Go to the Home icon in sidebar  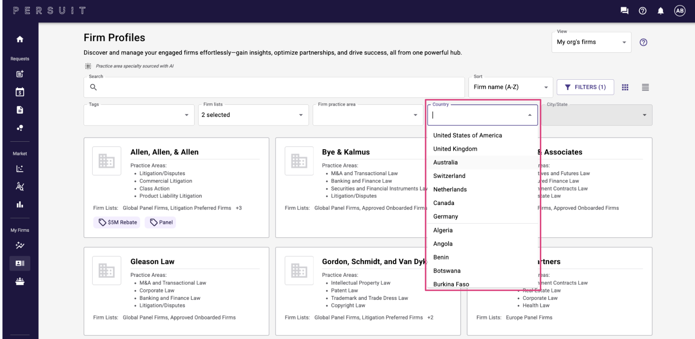point(20,39)
